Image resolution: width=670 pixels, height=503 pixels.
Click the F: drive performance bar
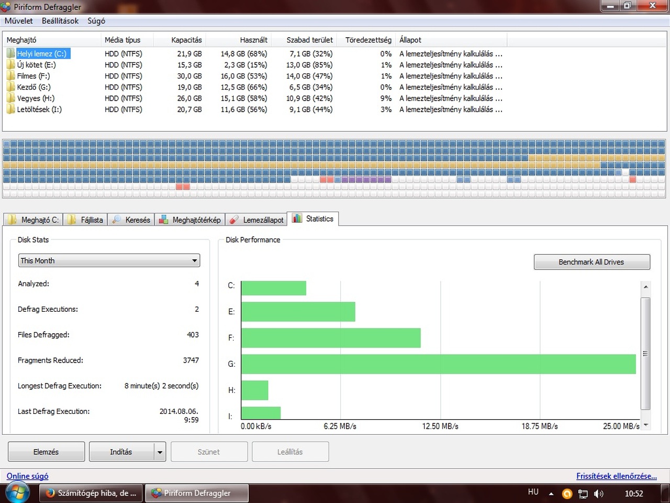(331, 338)
